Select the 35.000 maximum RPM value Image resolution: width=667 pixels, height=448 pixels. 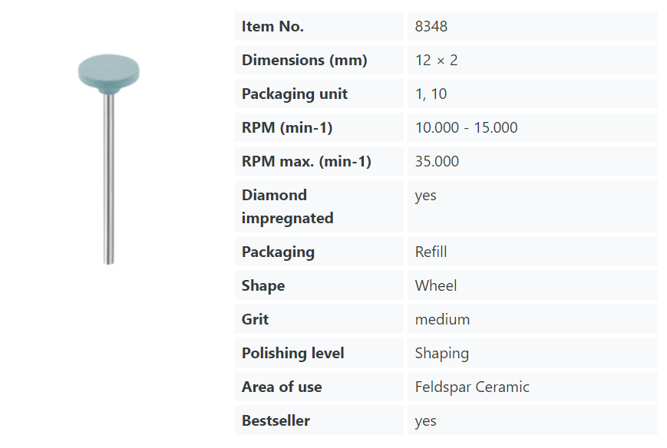(x=437, y=161)
